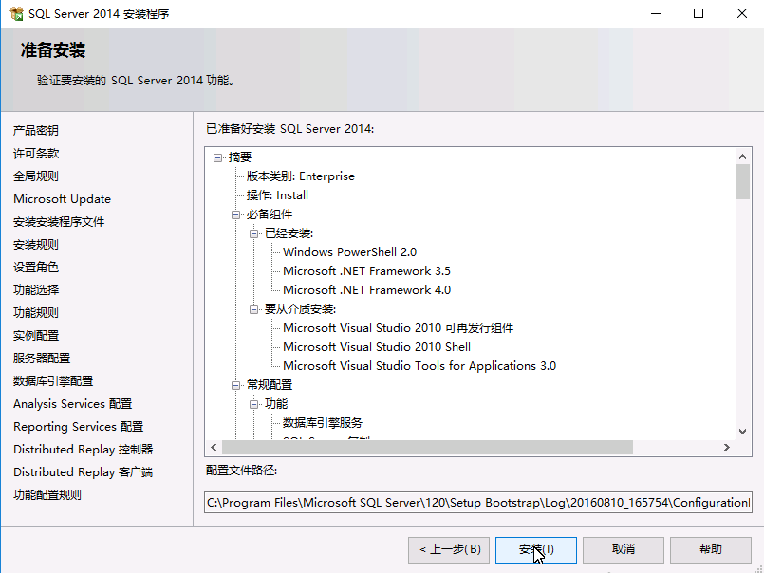Click the 上一步(B) button

click(x=448, y=549)
